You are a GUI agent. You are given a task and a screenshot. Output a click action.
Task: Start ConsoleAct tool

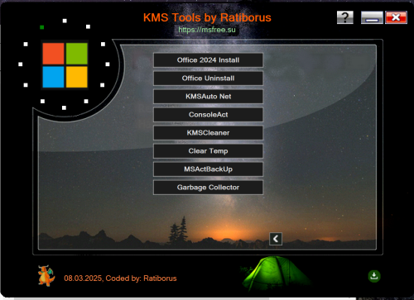click(208, 115)
